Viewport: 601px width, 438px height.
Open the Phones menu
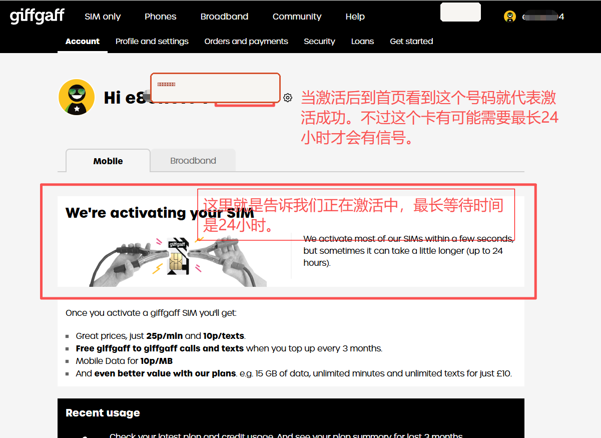160,17
